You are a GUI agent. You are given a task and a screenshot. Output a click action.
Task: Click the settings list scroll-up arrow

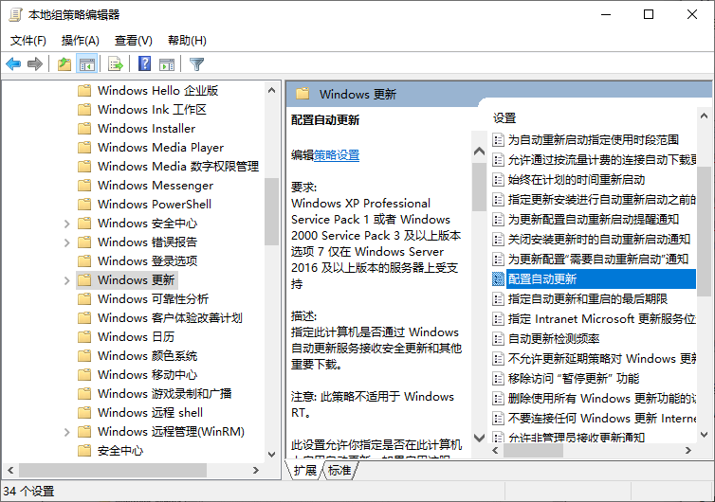point(704,116)
